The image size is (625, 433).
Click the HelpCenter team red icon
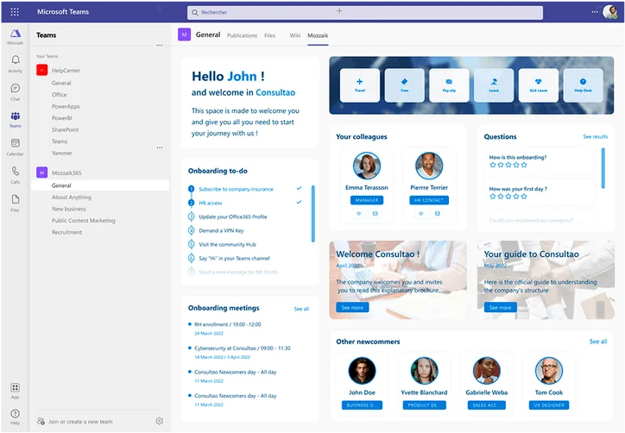click(x=41, y=70)
